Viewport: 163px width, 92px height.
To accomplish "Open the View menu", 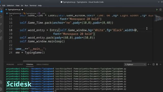I will click(18, 6).
